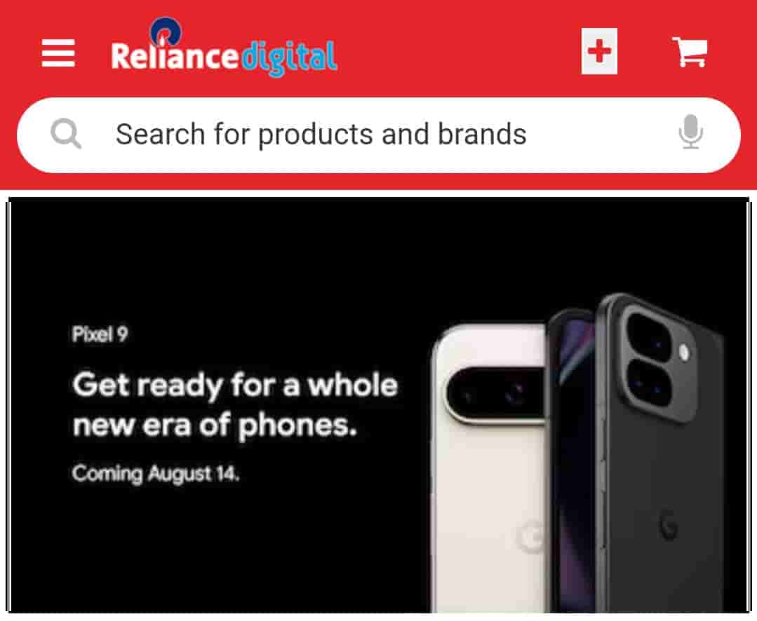
Task: Click 'Get ready for a whole' headline
Action: (x=235, y=385)
